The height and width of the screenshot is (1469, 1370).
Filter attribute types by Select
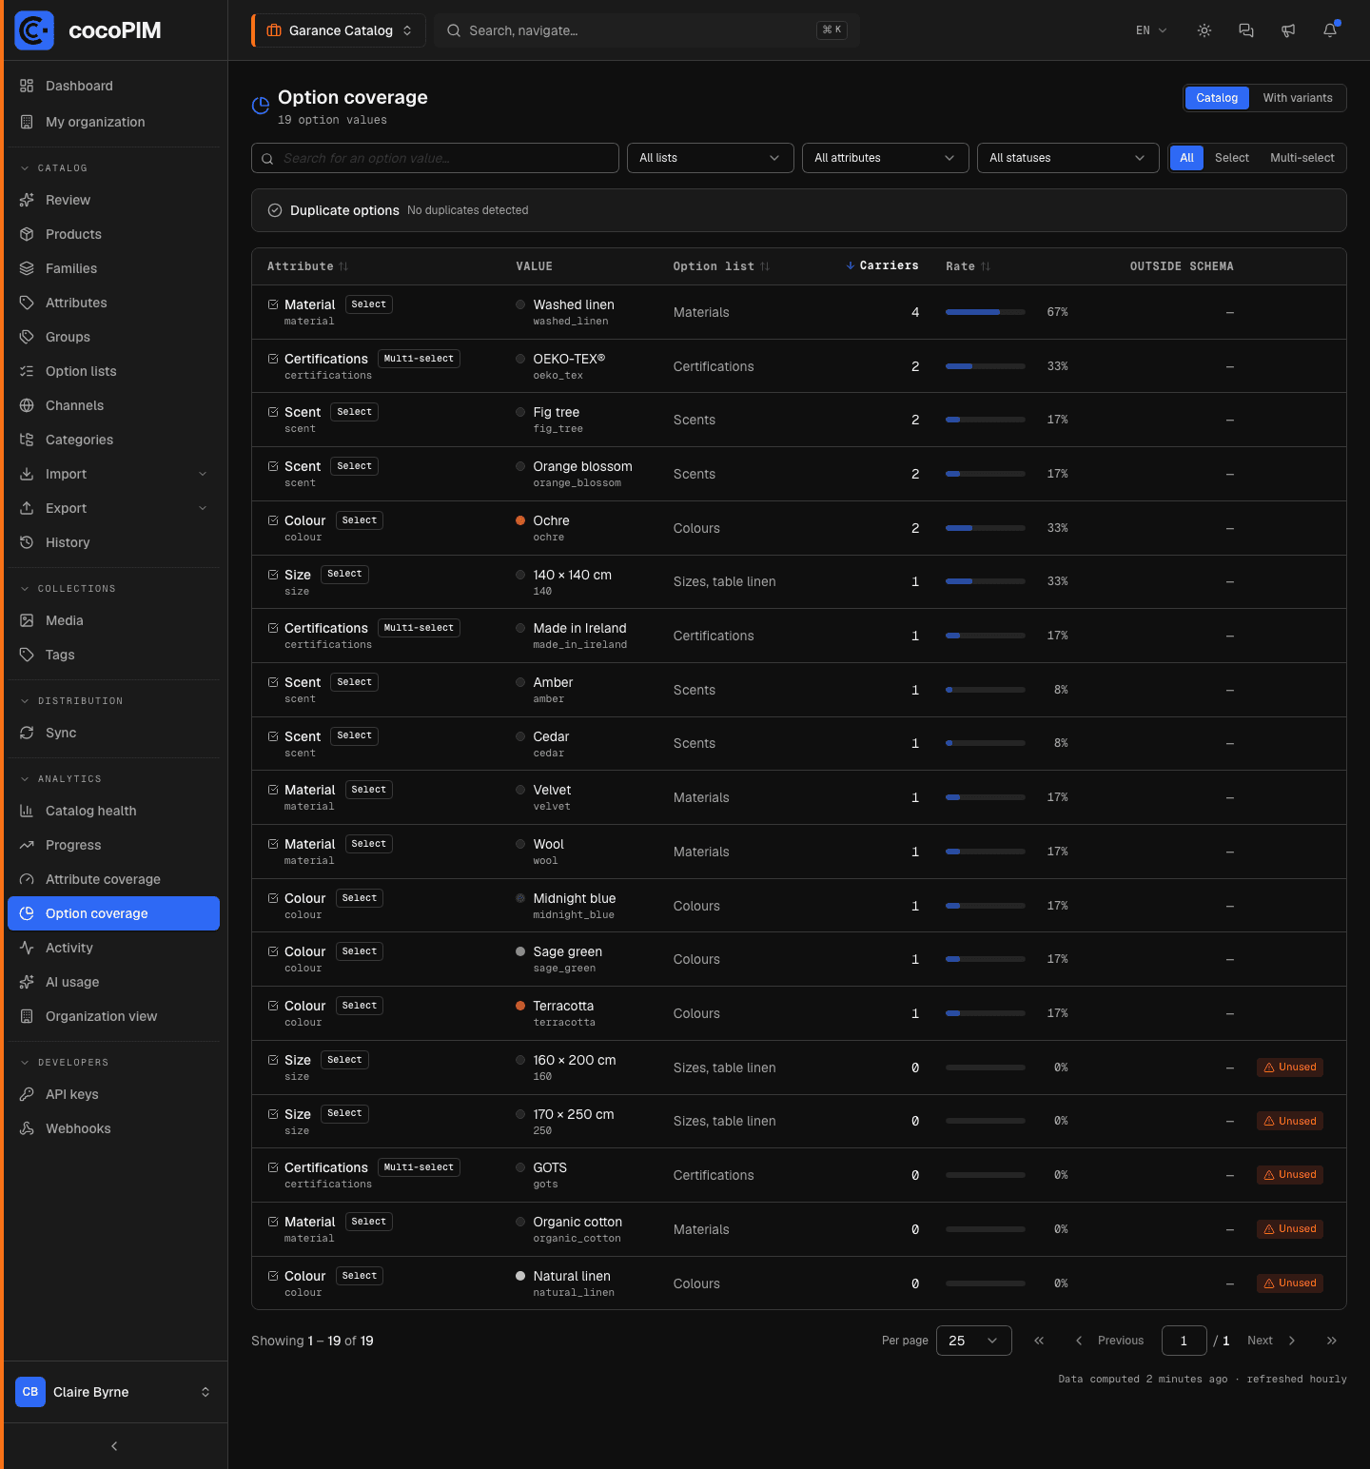click(x=1232, y=158)
